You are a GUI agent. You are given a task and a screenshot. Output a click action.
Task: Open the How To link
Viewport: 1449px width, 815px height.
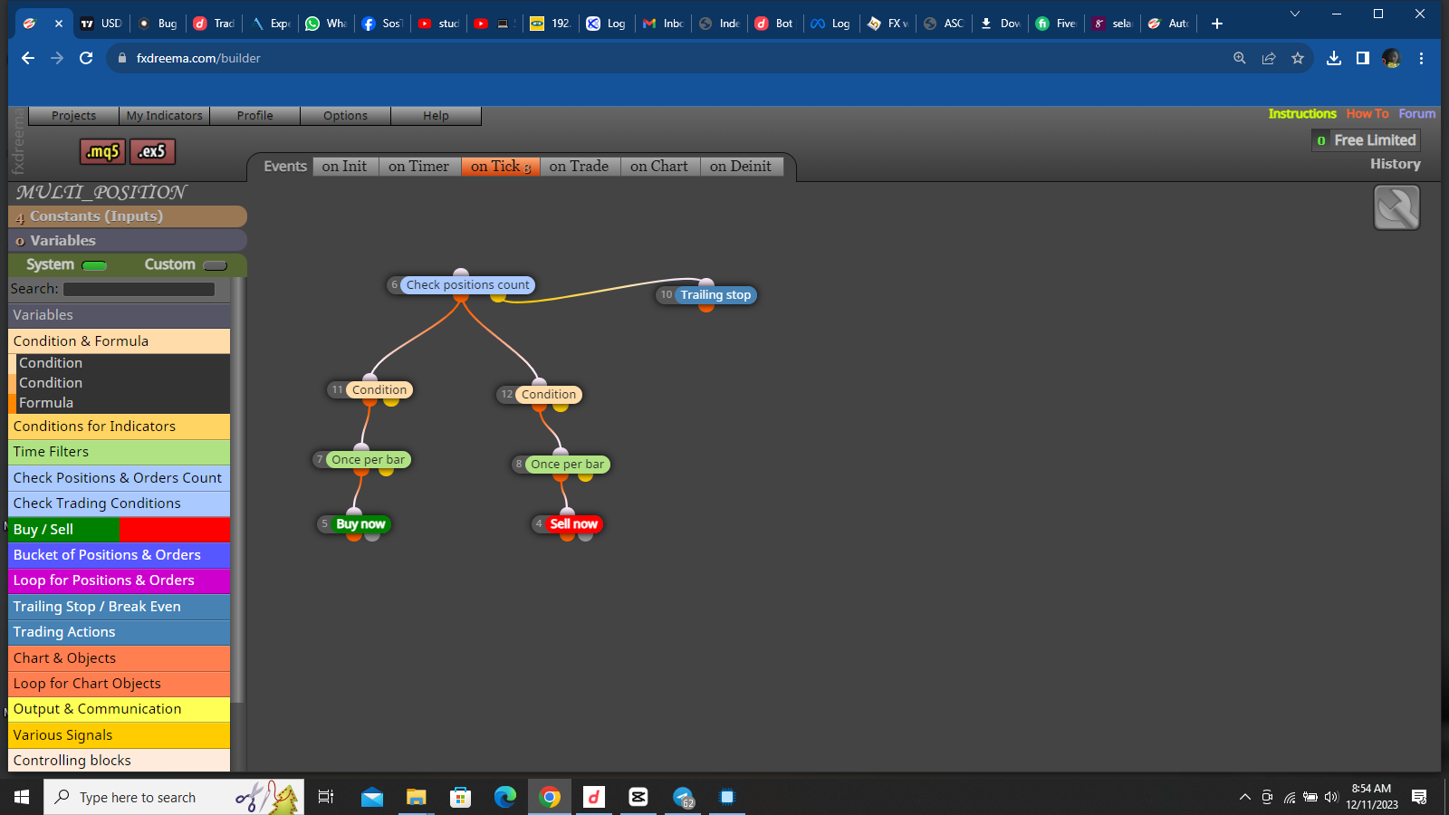coord(1367,114)
